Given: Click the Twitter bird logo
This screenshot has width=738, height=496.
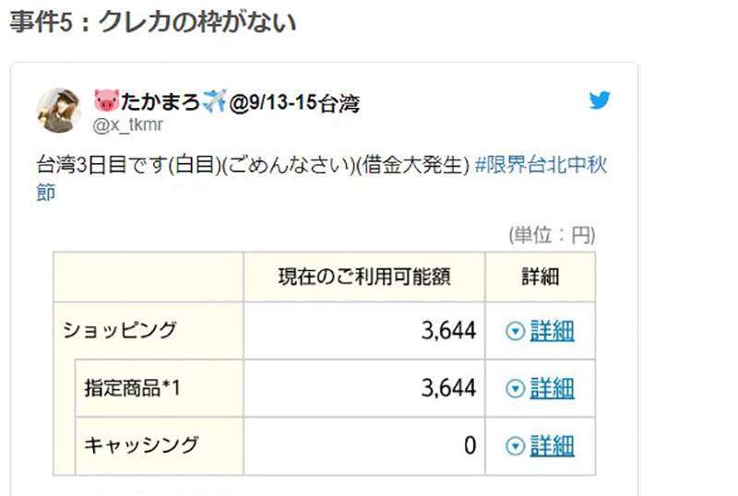Looking at the screenshot, I should point(601,100).
